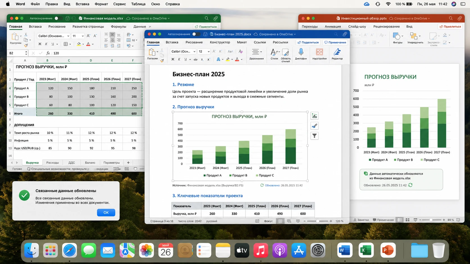Open the chart elements icon beside chart
Viewport: 470px width, 264px height.
pyautogui.click(x=315, y=116)
